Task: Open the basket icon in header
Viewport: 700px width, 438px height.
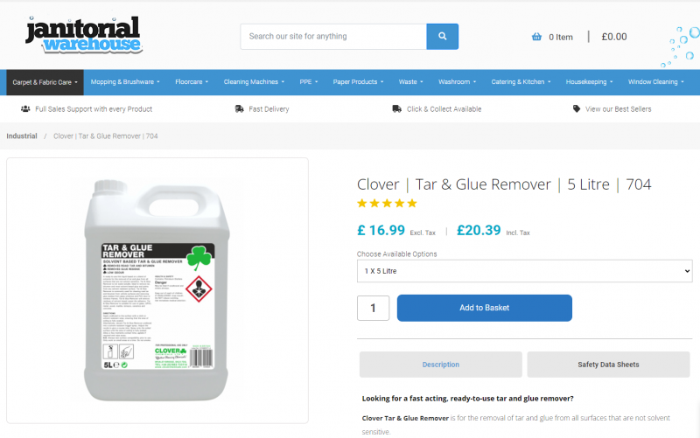Action: (536, 37)
